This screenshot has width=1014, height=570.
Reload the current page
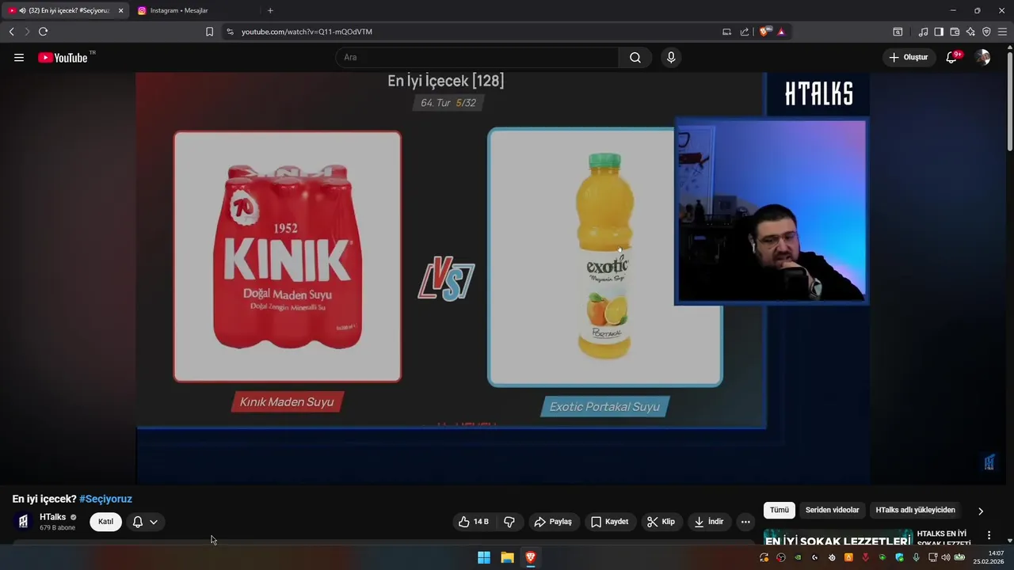(43, 32)
